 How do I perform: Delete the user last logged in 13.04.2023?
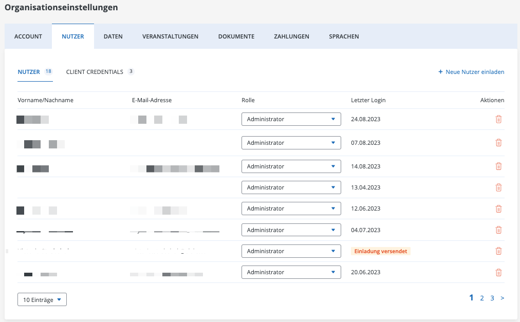[x=498, y=187]
